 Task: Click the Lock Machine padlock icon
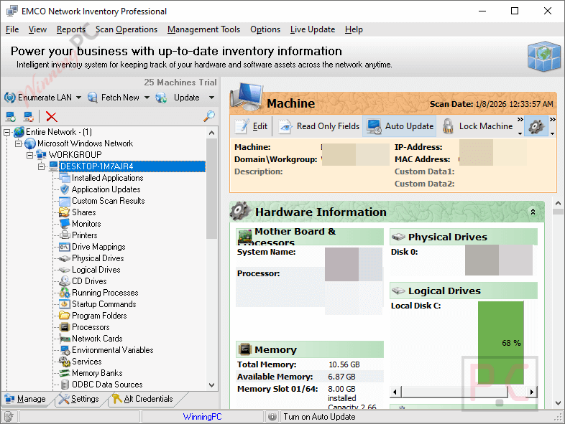[x=448, y=126]
